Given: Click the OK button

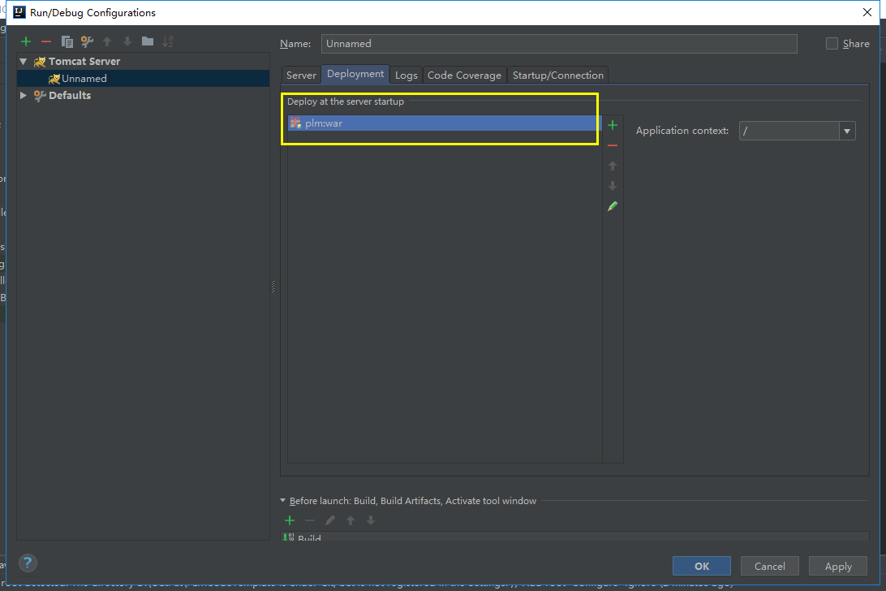Looking at the screenshot, I should click(701, 566).
